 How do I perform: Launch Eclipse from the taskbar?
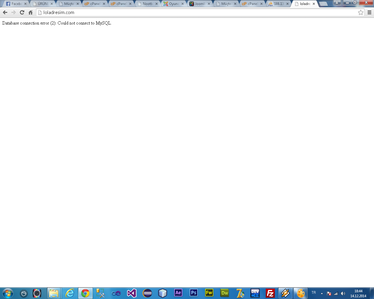[147, 293]
